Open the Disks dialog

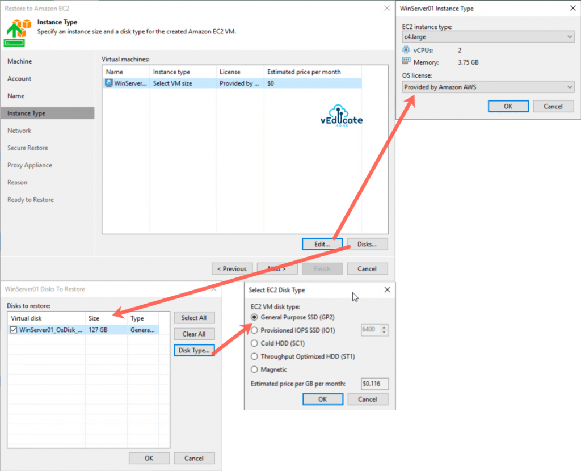367,243
